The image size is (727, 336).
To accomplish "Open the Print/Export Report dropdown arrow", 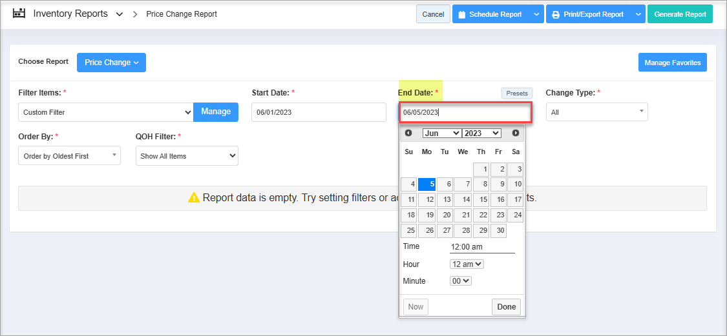I will pos(638,14).
